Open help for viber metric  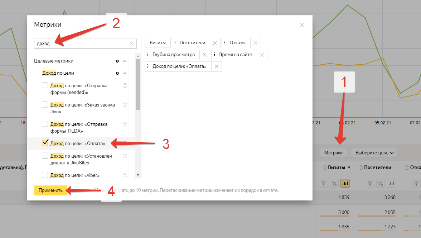(125, 175)
